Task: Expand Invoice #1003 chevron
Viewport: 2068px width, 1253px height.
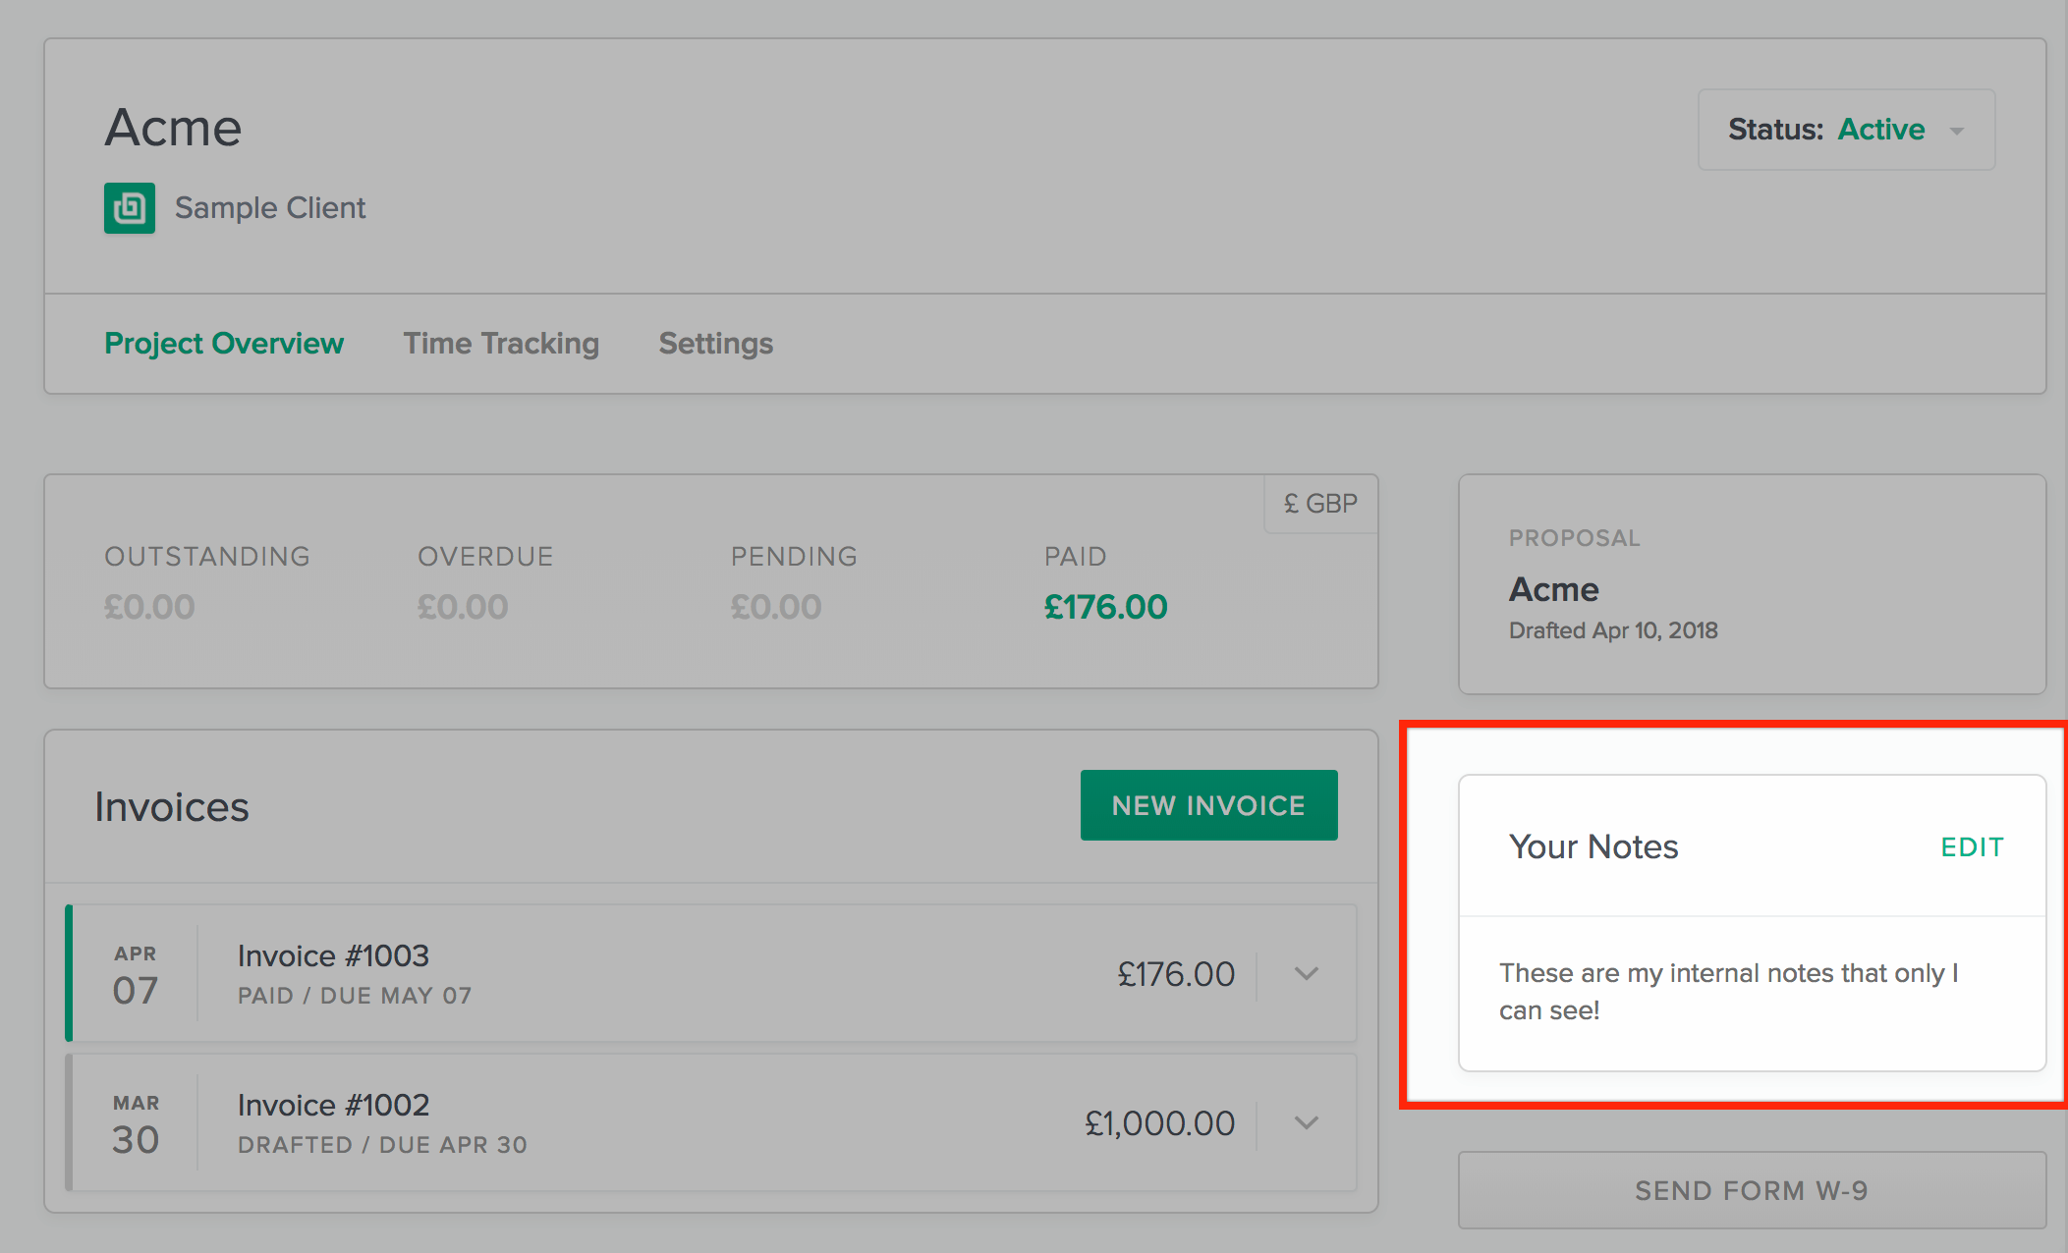Action: (1306, 974)
